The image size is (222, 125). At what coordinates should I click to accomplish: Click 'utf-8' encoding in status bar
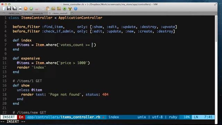tap(157, 117)
